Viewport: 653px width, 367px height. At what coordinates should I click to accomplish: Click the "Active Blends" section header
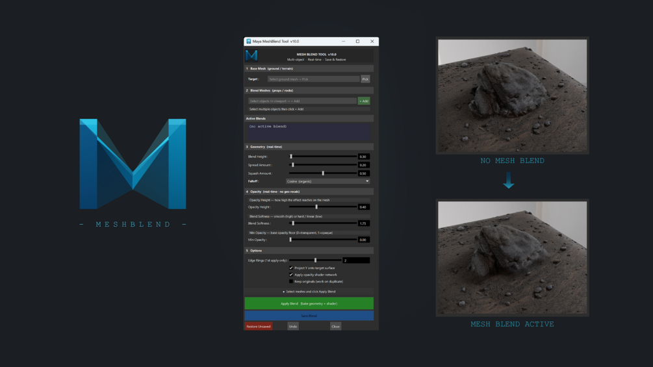(x=309, y=119)
